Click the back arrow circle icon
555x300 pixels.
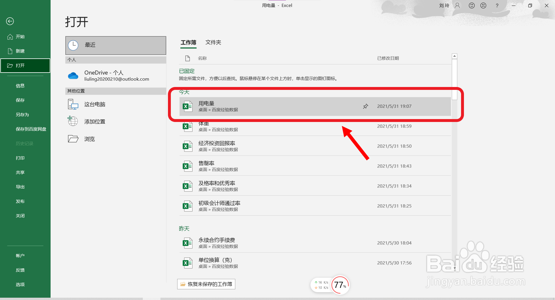coord(10,21)
